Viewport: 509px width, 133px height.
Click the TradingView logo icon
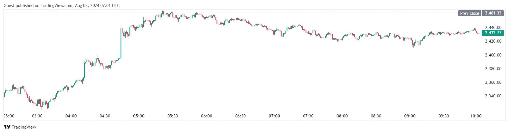[7, 127]
